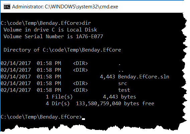Click the 1 File(s) summary line
Viewport: 190px width, 134px height.
(91, 97)
